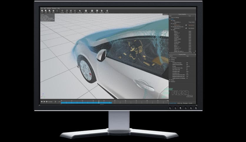246x142 pixels.
Task: Switch to the Messages bottom tab
Action: click(x=185, y=103)
